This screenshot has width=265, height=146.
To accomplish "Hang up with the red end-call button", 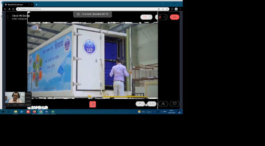I will 175,17.
